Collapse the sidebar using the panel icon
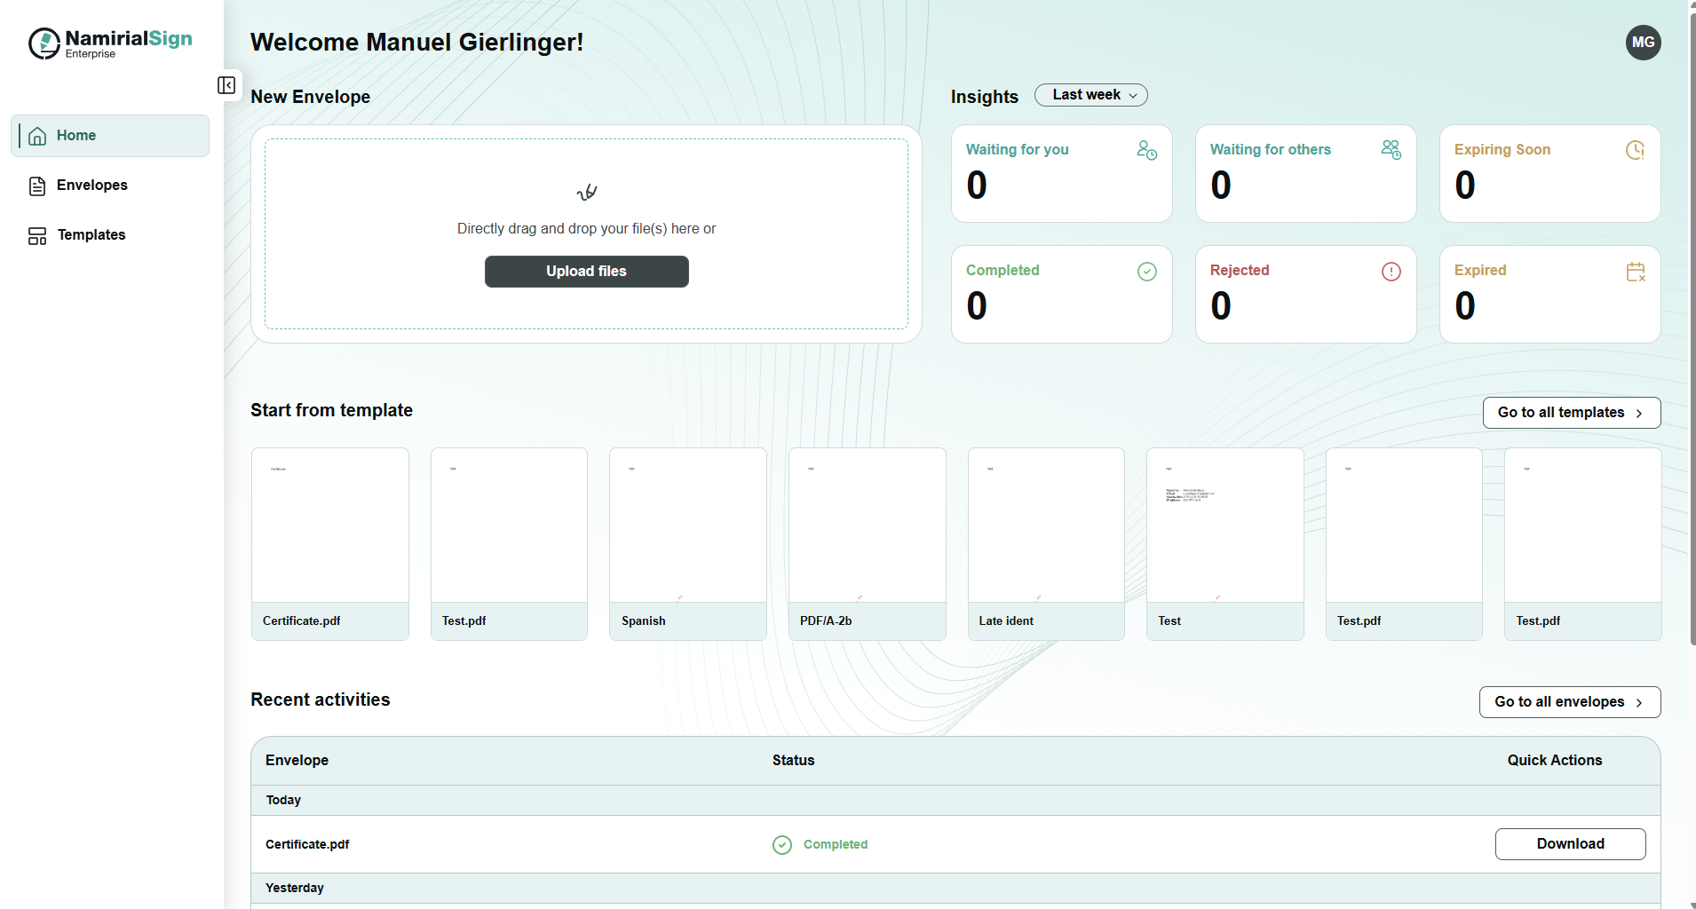This screenshot has width=1696, height=909. click(x=226, y=85)
